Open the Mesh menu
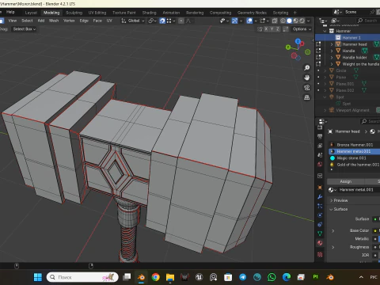 click(x=54, y=21)
